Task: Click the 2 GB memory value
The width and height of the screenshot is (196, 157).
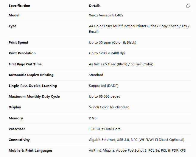Action: (93, 118)
